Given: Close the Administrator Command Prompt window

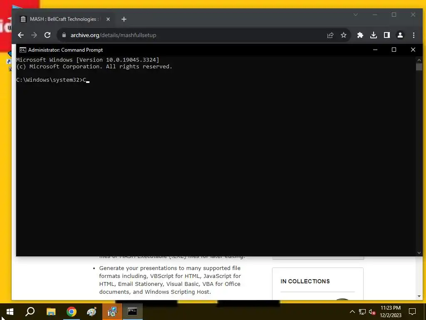Looking at the screenshot, I should pyautogui.click(x=413, y=50).
